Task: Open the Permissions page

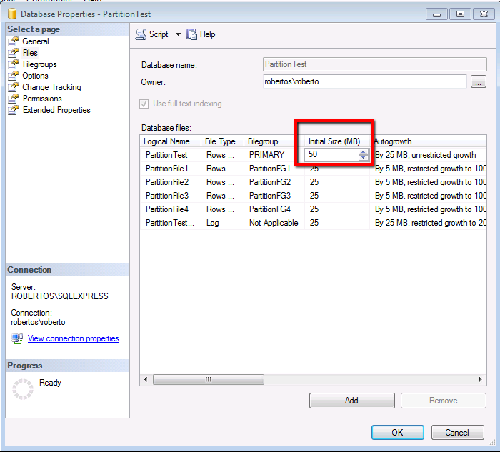Action: coord(42,99)
